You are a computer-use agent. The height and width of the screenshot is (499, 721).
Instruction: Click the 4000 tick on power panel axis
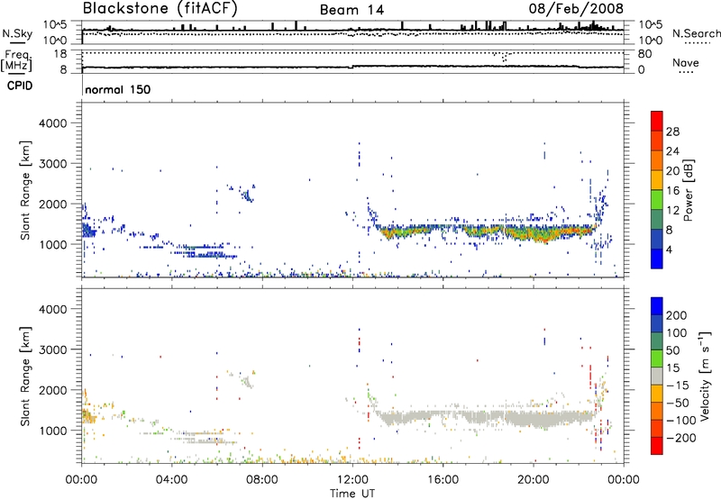pos(53,123)
